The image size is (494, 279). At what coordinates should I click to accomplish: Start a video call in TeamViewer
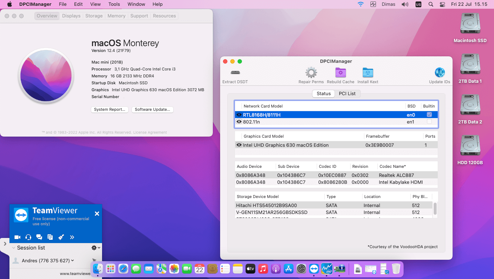pyautogui.click(x=17, y=237)
